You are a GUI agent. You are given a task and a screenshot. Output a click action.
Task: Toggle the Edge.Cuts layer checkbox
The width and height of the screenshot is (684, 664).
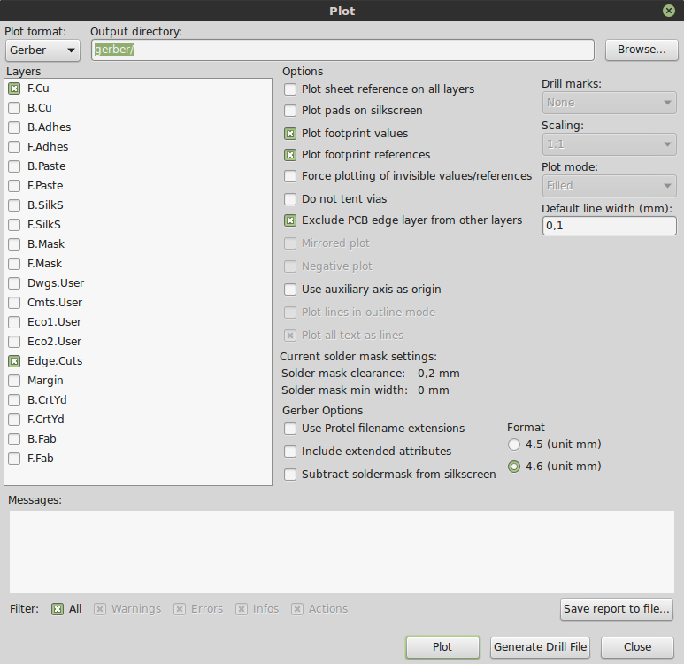14,361
